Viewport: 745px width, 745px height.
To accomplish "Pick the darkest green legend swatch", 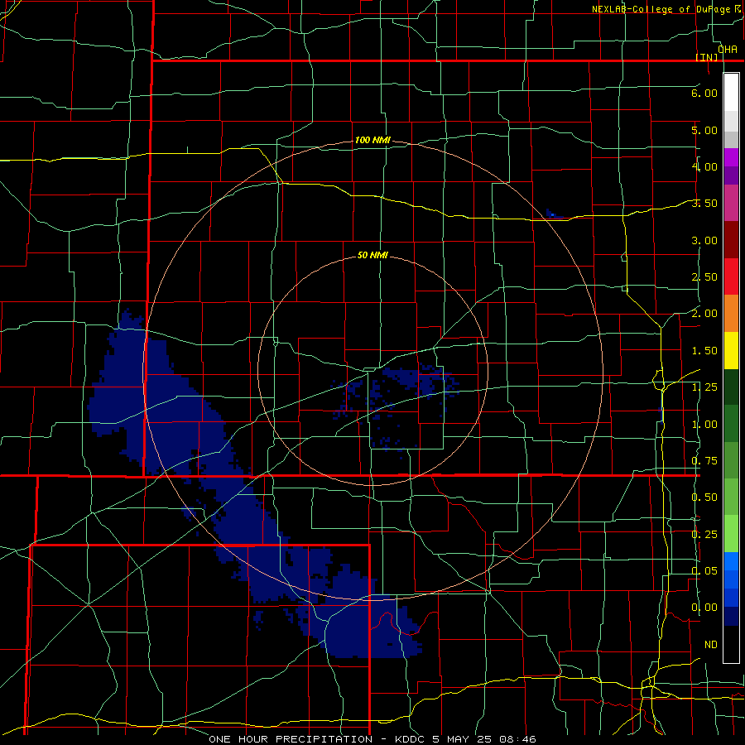I will [731, 387].
